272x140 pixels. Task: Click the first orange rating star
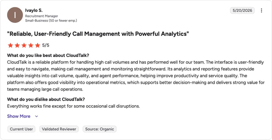coord(10,45)
